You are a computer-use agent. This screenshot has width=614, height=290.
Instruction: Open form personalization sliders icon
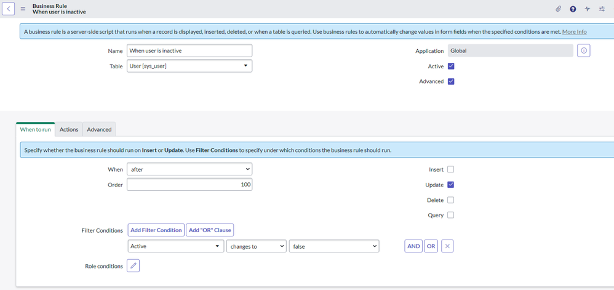pyautogui.click(x=602, y=9)
